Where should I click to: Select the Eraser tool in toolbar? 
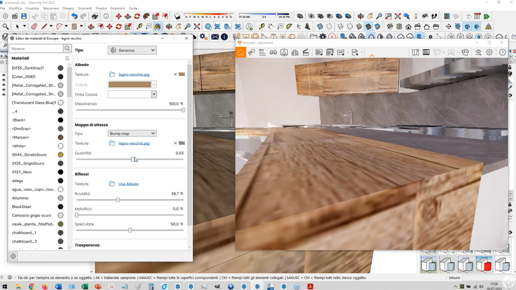coord(34,27)
